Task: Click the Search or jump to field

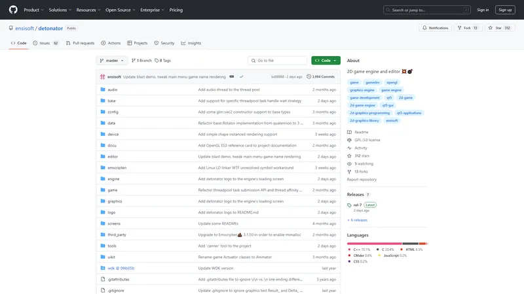Action: (427, 10)
